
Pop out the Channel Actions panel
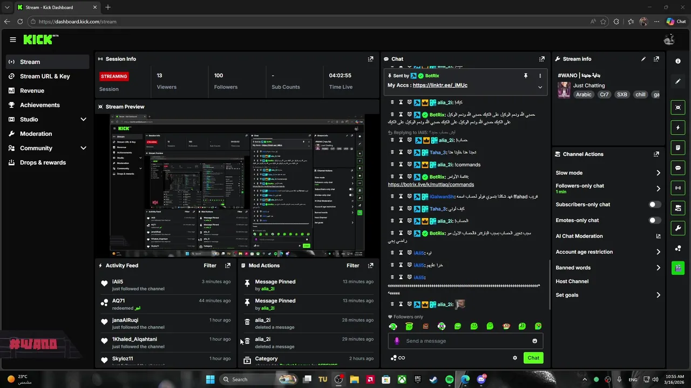(x=656, y=154)
